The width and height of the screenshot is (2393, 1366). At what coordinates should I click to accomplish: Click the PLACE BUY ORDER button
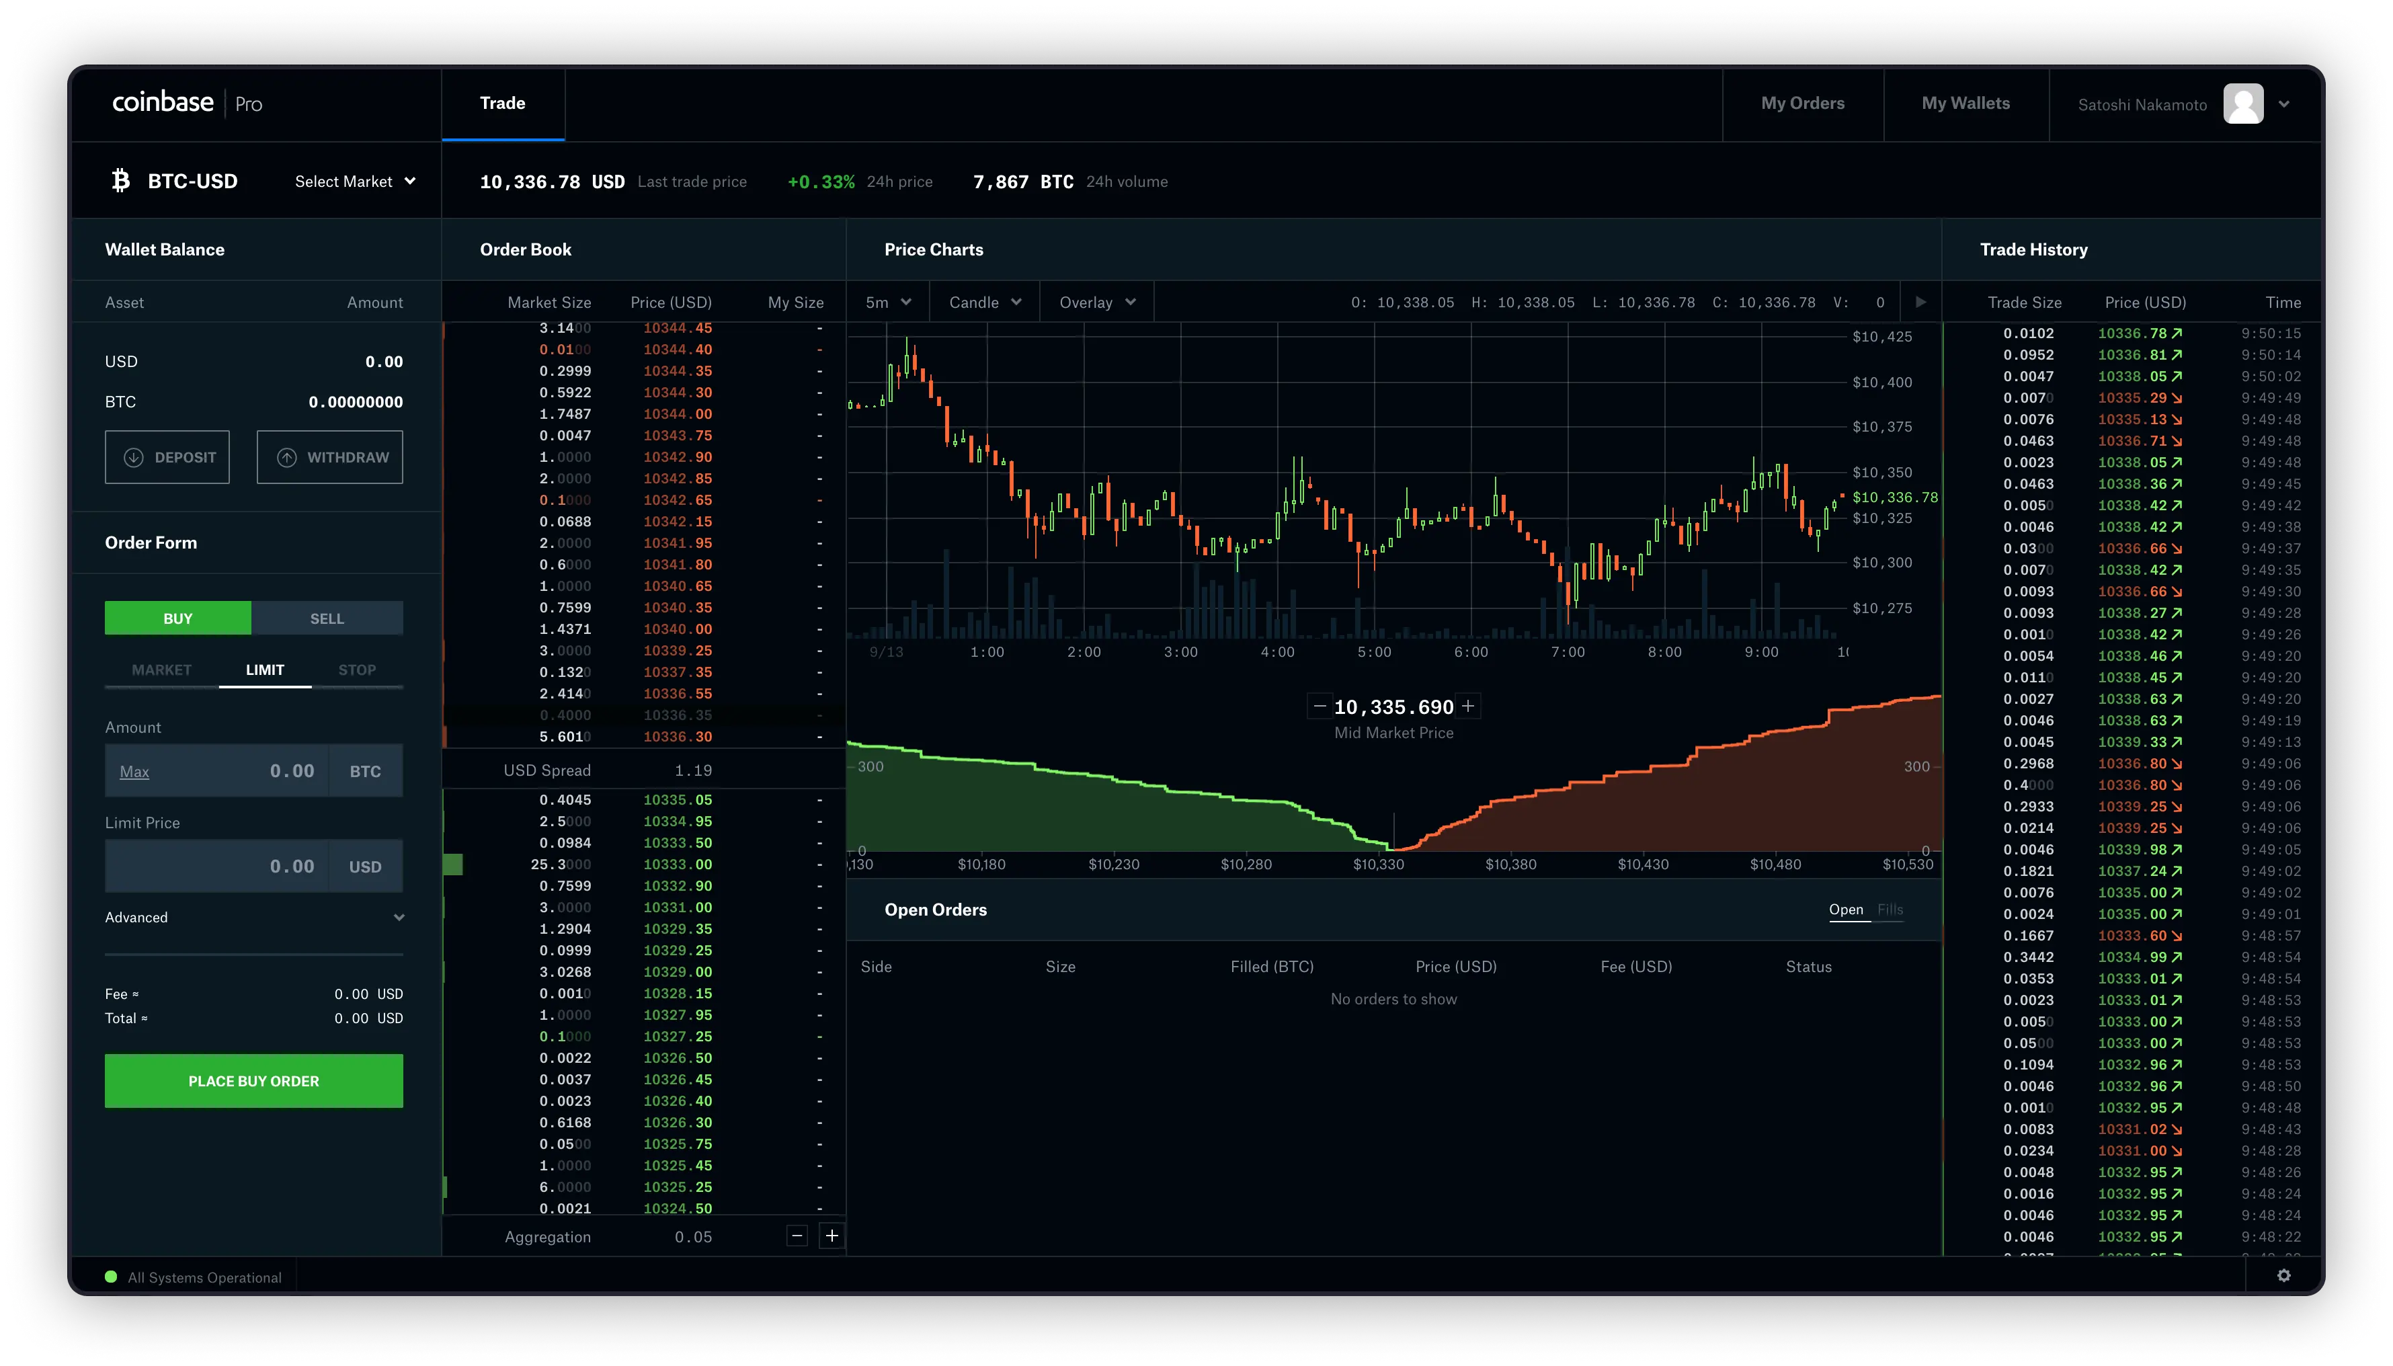click(x=253, y=1080)
